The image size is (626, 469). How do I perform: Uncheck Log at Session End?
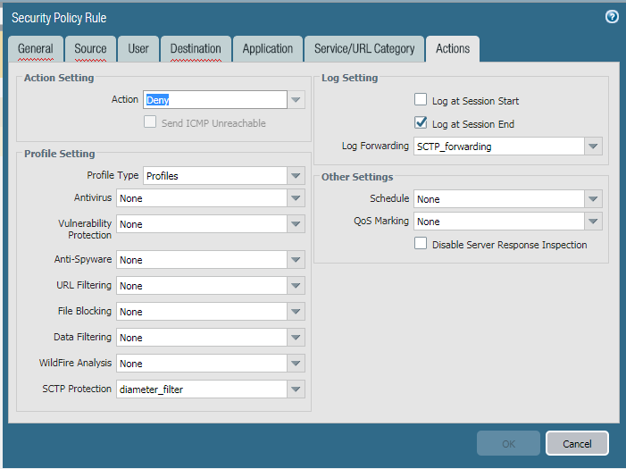(x=421, y=124)
